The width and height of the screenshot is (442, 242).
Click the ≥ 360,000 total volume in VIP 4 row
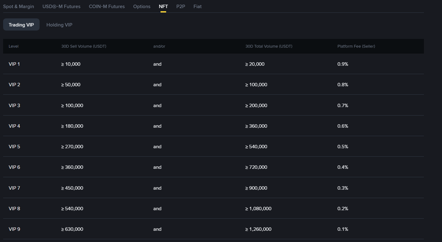click(x=256, y=126)
